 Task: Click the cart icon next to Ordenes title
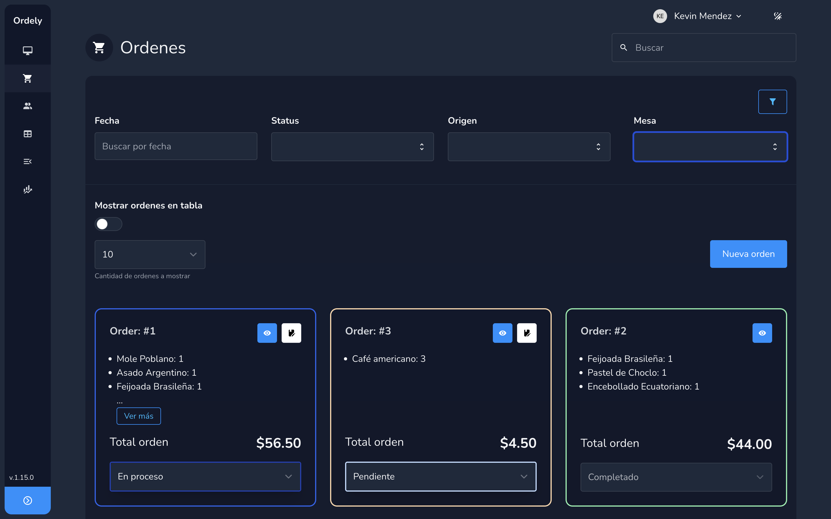99,48
